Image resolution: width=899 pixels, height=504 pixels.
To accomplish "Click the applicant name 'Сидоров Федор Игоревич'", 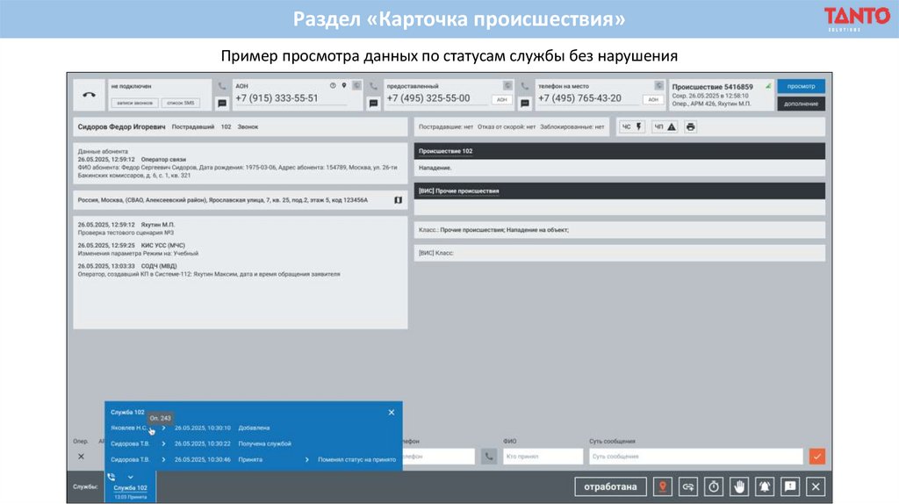I will (x=121, y=126).
